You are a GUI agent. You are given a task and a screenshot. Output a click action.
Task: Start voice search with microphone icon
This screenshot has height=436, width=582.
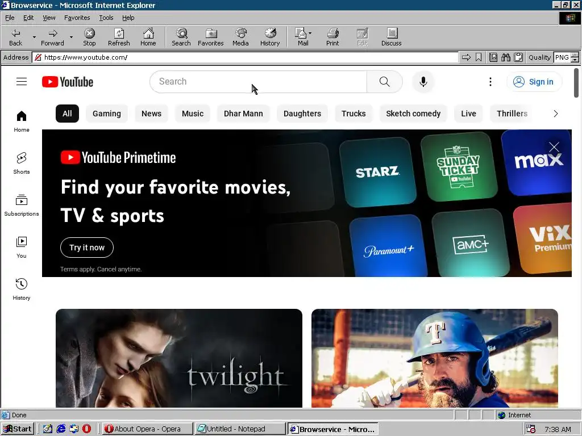(423, 82)
